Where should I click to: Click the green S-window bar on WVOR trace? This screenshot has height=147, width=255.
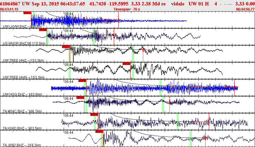[94, 37]
